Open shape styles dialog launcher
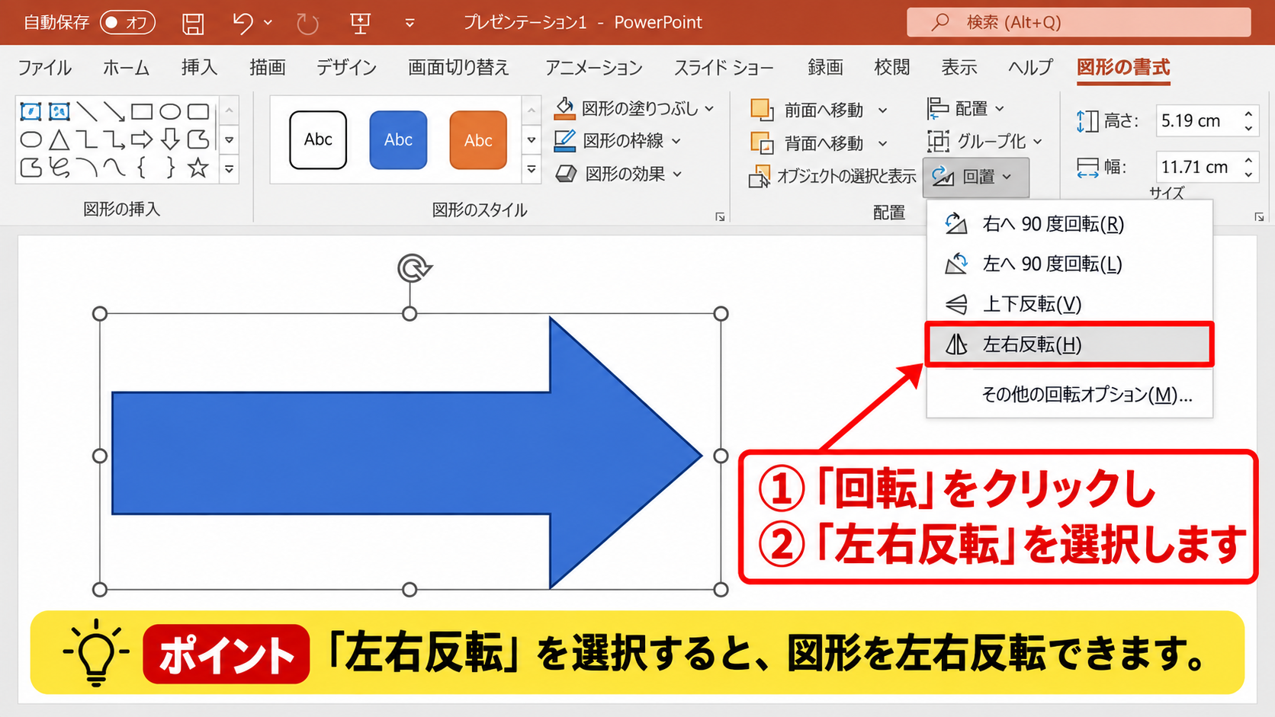This screenshot has width=1275, height=717. coord(720,217)
